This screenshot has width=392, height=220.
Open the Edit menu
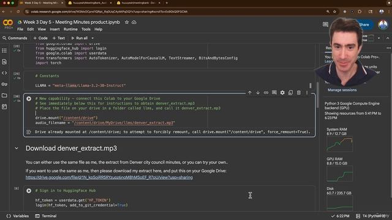point(31,29)
